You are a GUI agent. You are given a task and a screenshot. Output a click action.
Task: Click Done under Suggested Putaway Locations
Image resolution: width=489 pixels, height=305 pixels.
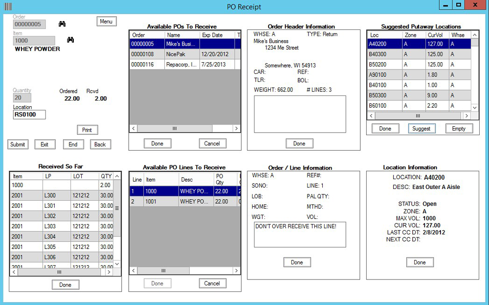pos(385,129)
